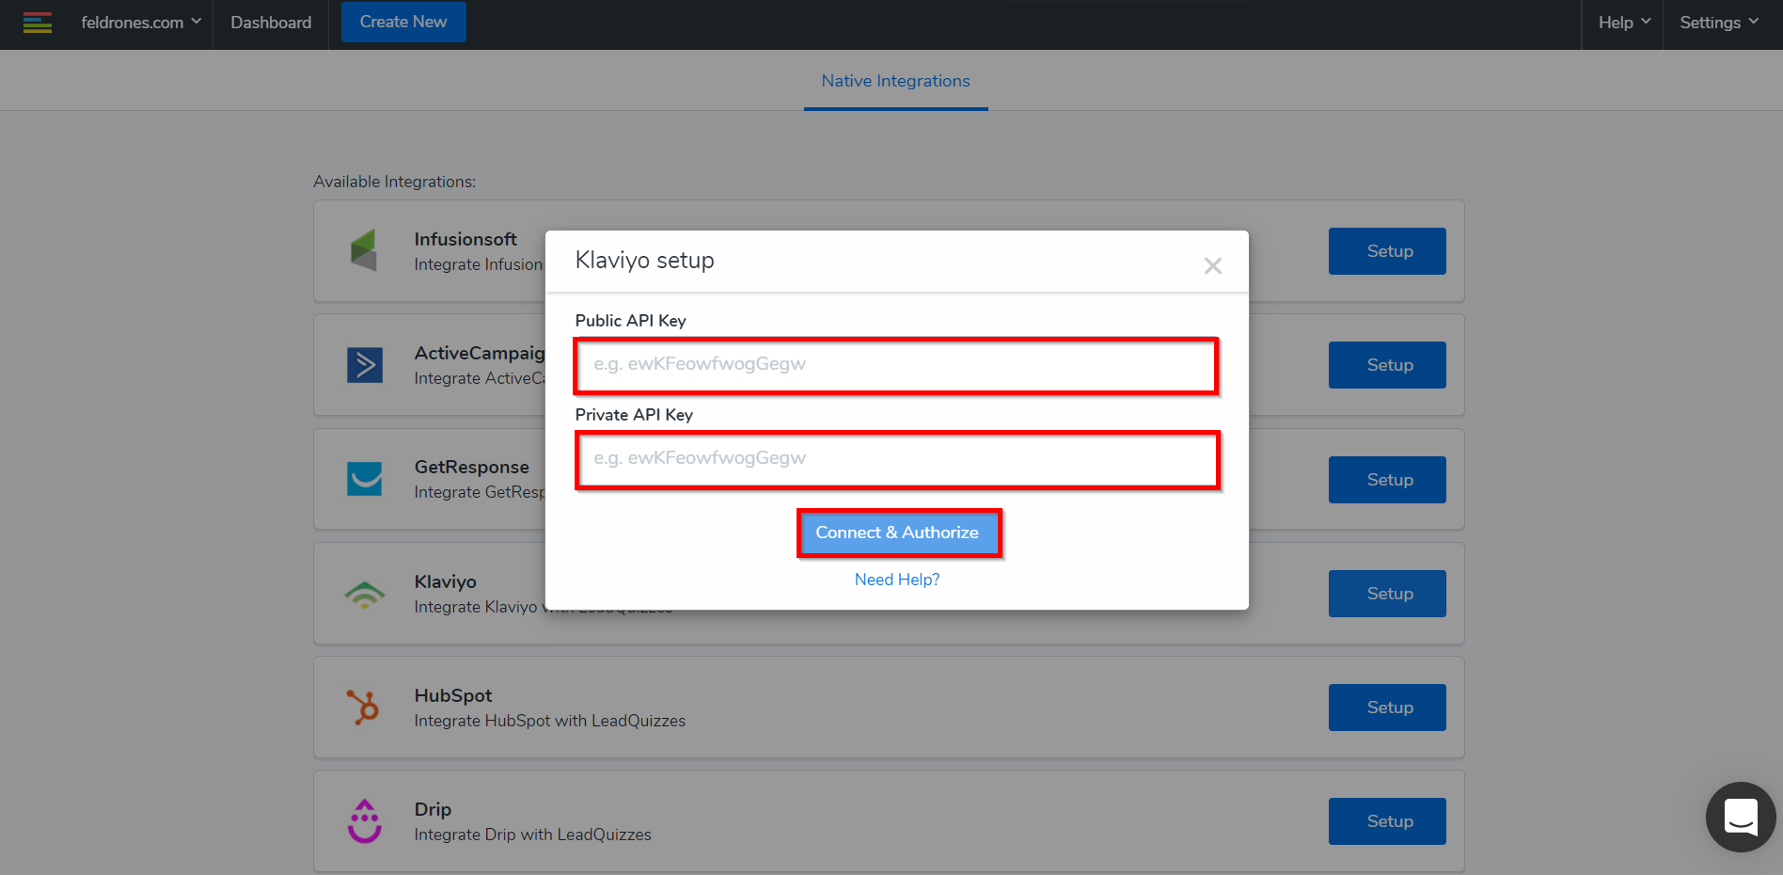Click the Drip purple droplet icon
Image resolution: width=1783 pixels, height=875 pixels.
(x=365, y=821)
